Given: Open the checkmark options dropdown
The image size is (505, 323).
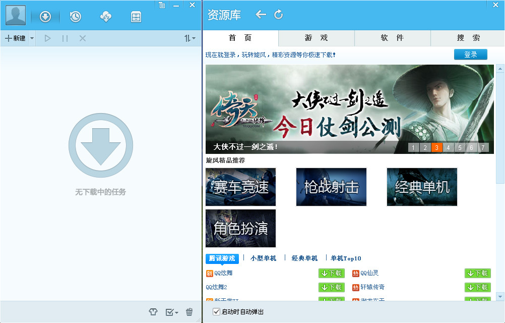Looking at the screenshot, I should [x=172, y=312].
